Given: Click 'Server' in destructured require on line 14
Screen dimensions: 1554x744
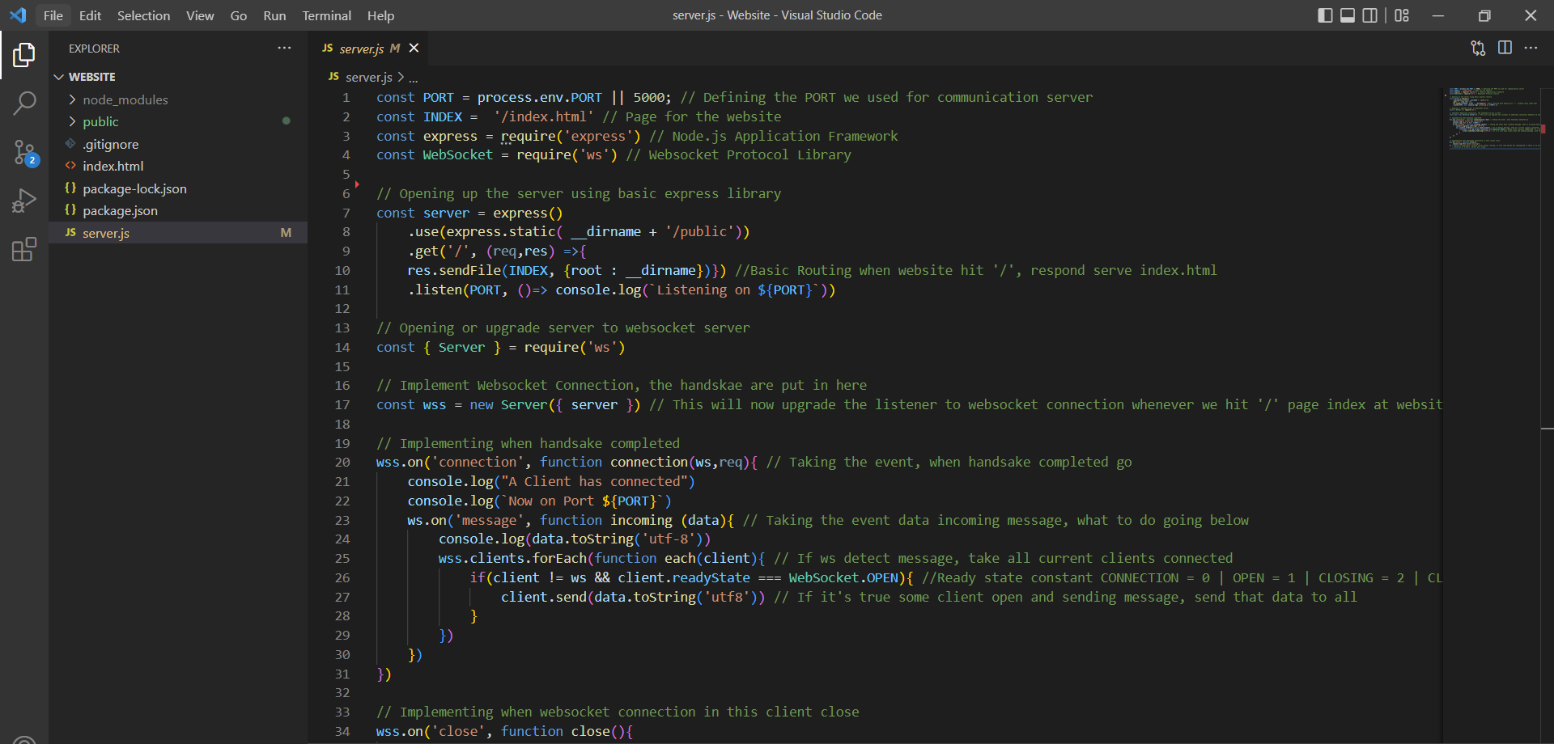Looking at the screenshot, I should [462, 347].
